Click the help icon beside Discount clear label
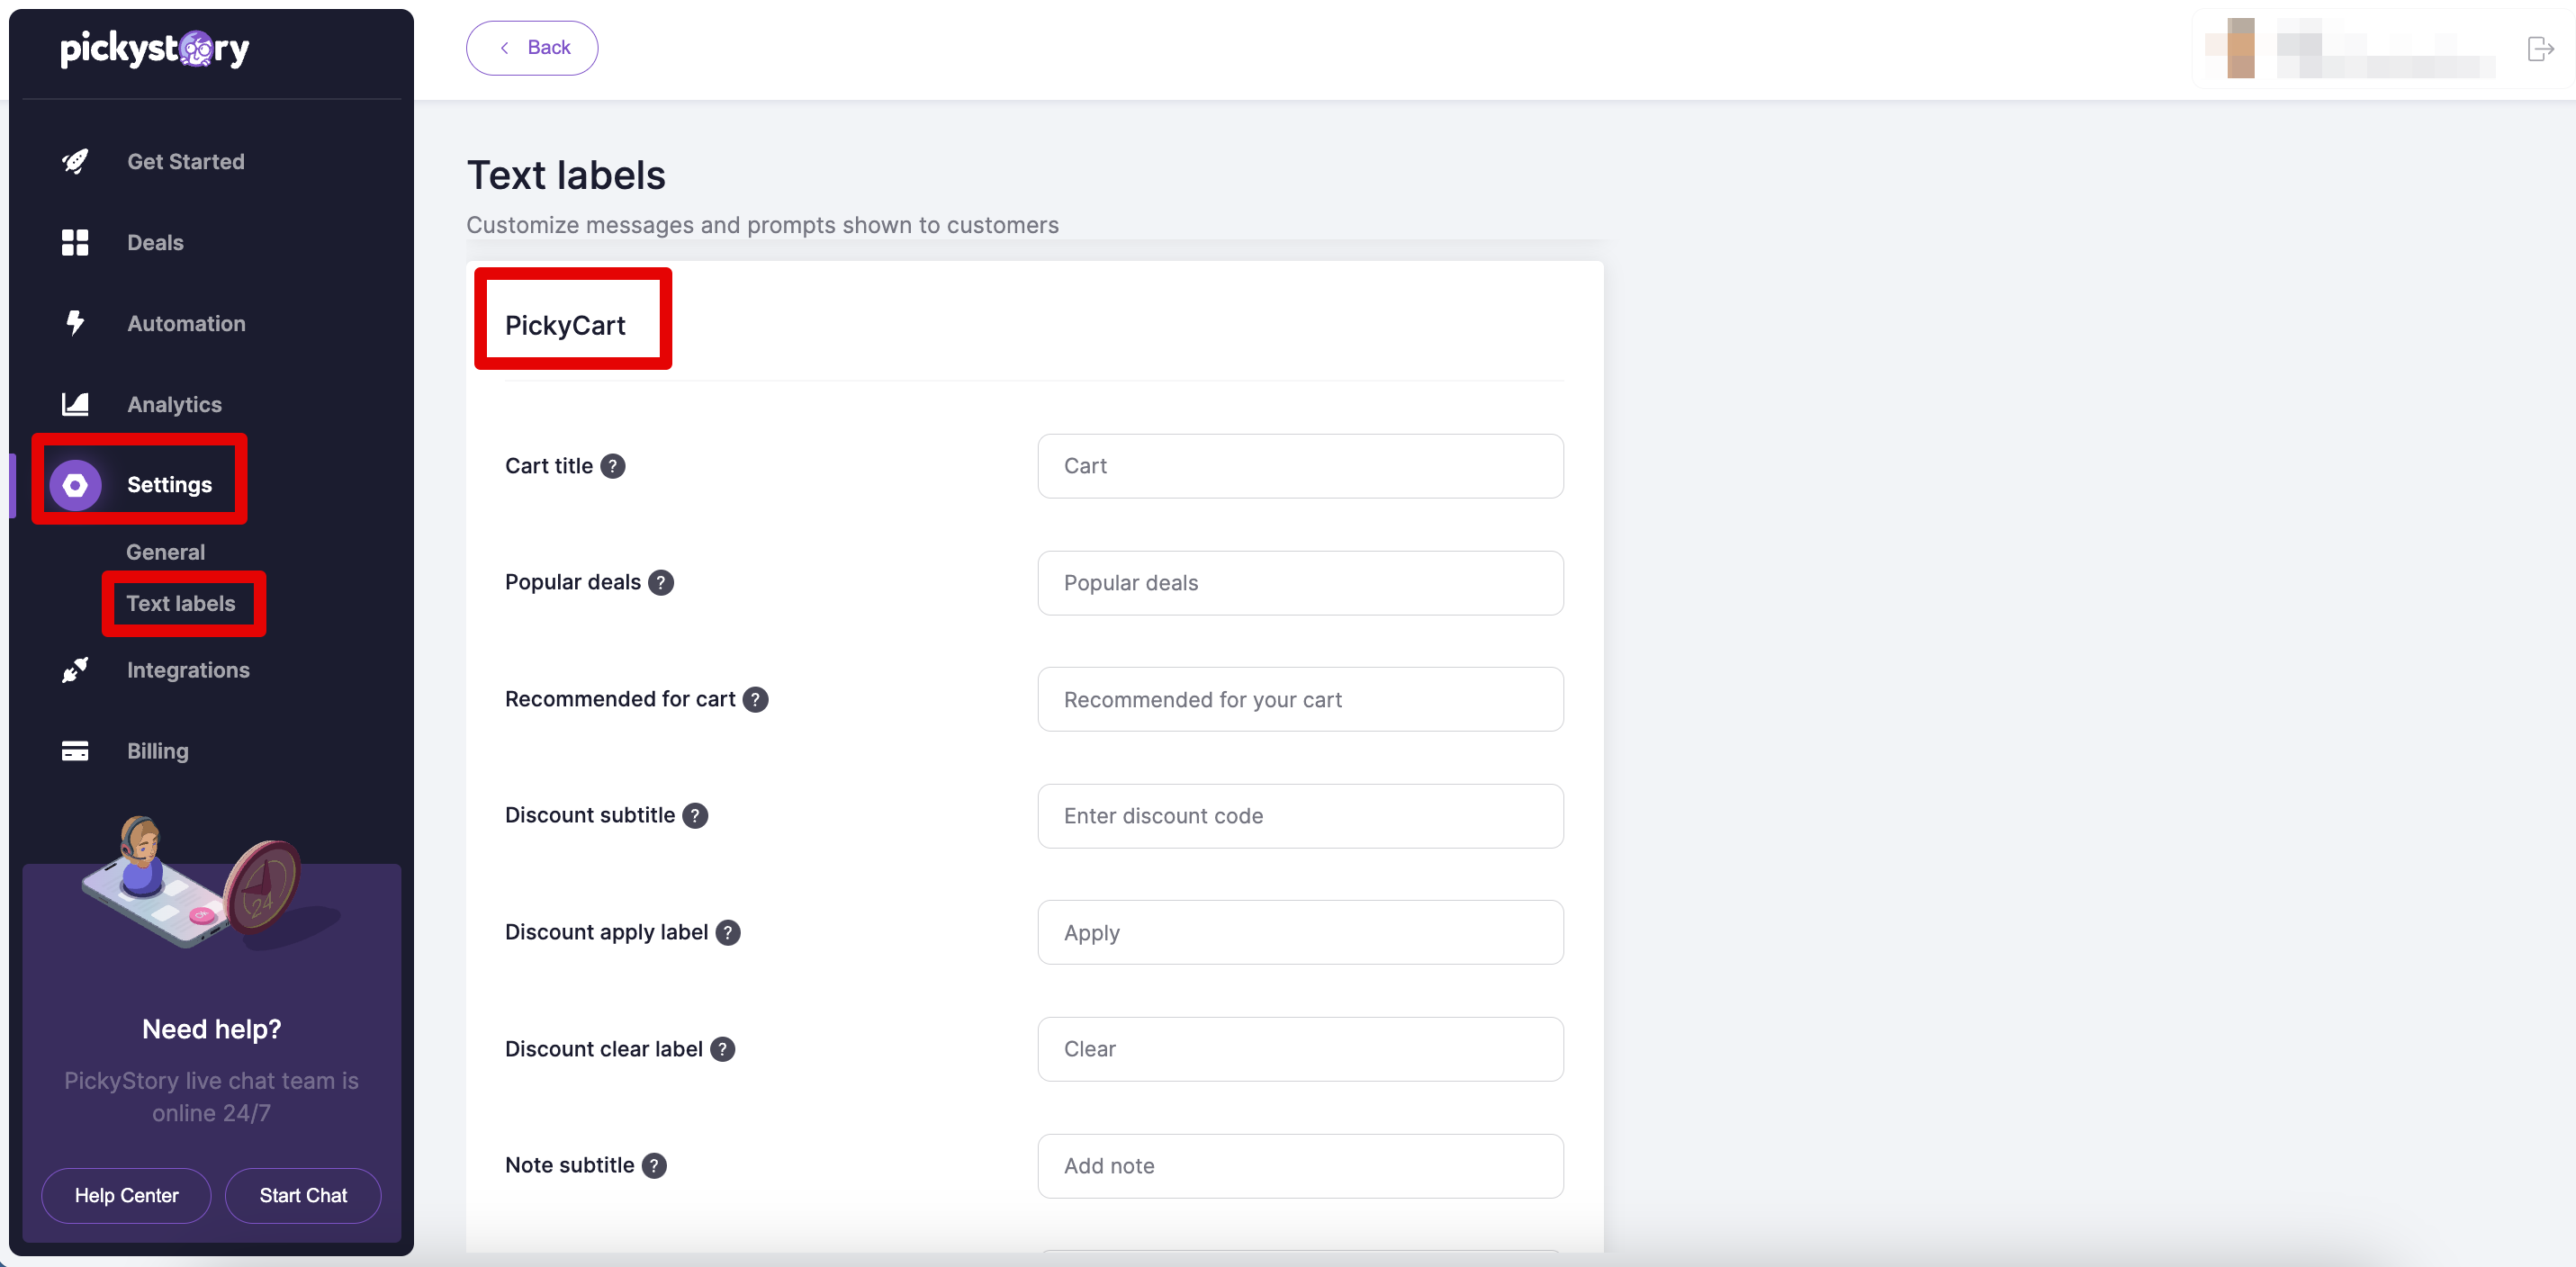The height and width of the screenshot is (1267, 2576). [x=723, y=1049]
